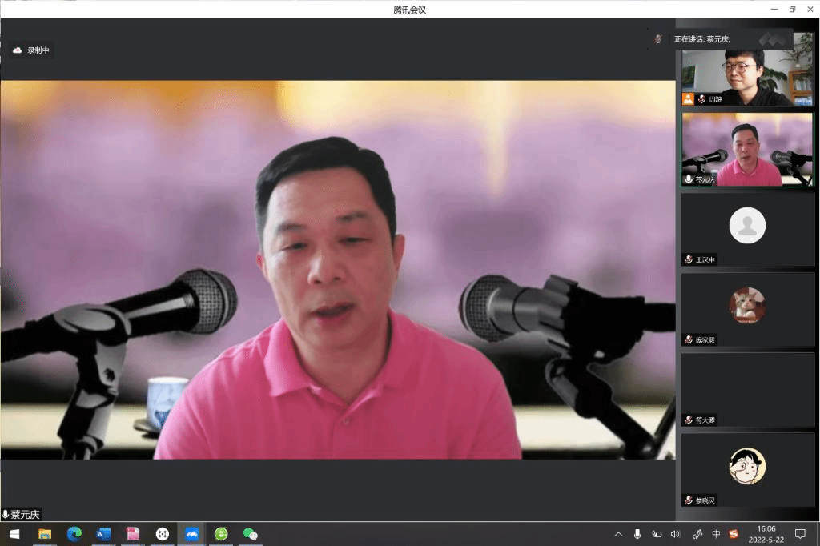
Task: Click the system tray microphone icon
Action: 637,534
